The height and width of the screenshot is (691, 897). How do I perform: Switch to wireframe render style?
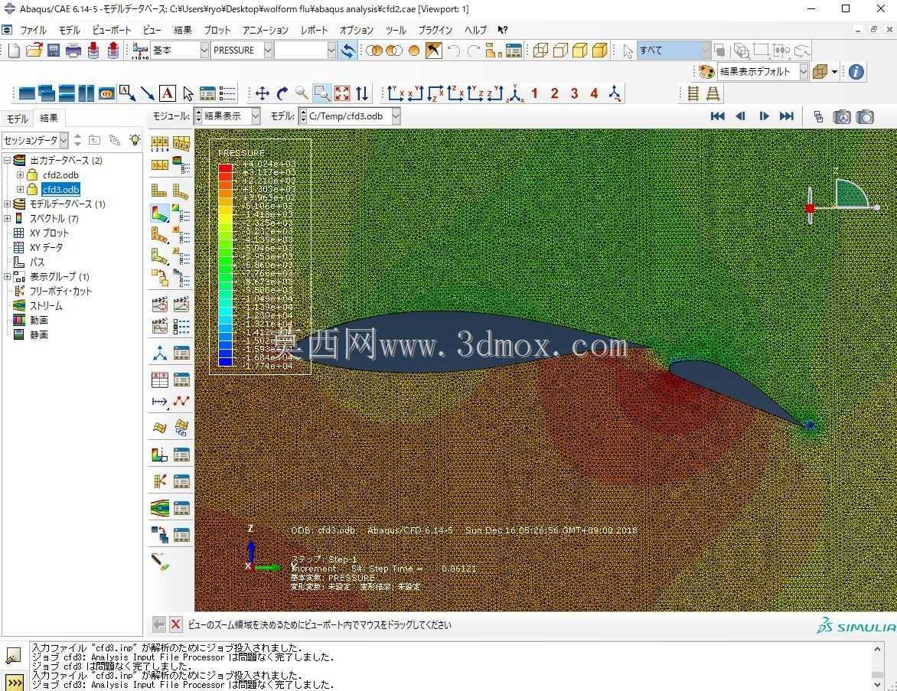pyautogui.click(x=540, y=51)
